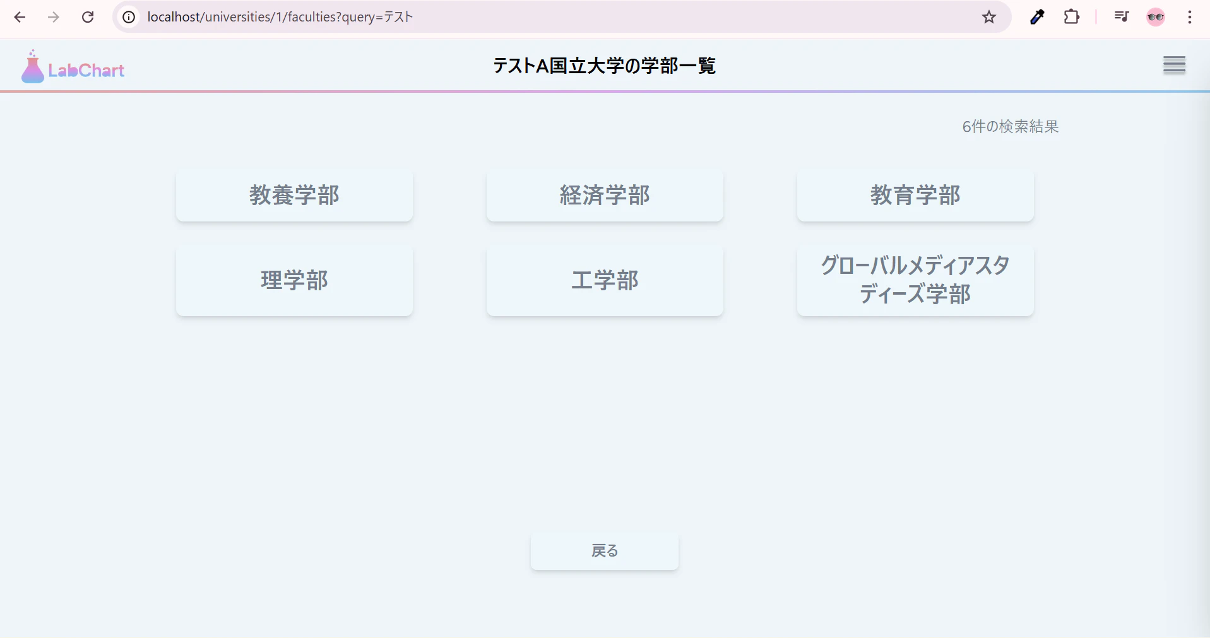The height and width of the screenshot is (638, 1210).
Task: Click the テストA国立大学の学部一覧 heading
Action: pos(604,66)
